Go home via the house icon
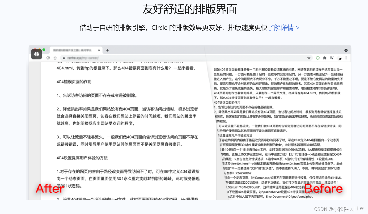The height and width of the screenshot is (214, 368). coord(55,58)
